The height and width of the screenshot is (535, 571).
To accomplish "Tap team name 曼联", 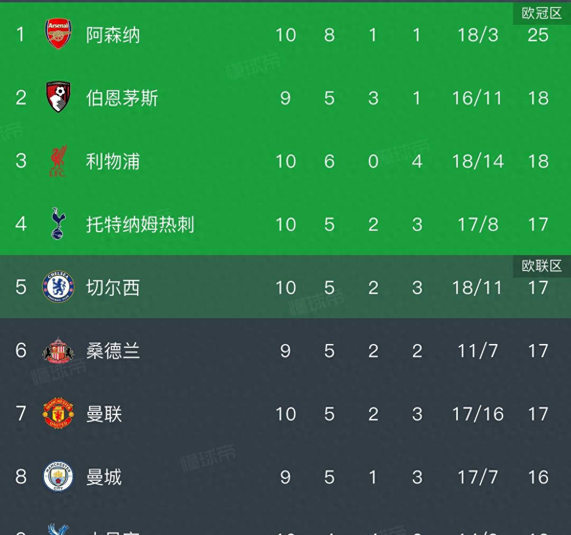I will [x=104, y=414].
